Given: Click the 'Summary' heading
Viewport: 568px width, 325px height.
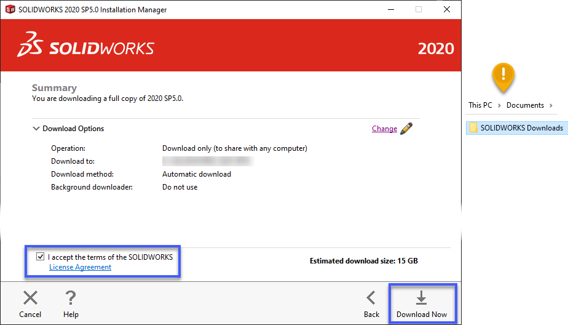Looking at the screenshot, I should pos(54,88).
